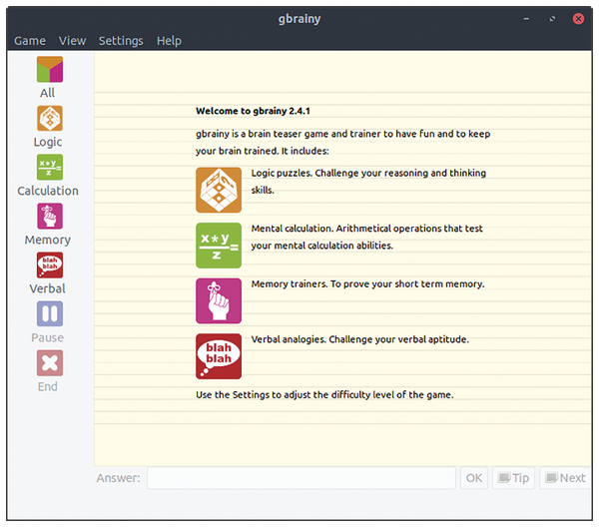Close the gbrainy window

pos(578,18)
